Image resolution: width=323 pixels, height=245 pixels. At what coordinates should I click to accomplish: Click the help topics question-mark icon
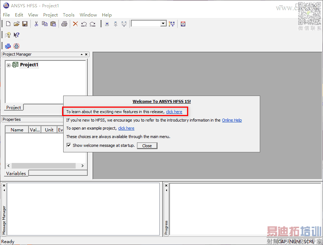pos(8,35)
